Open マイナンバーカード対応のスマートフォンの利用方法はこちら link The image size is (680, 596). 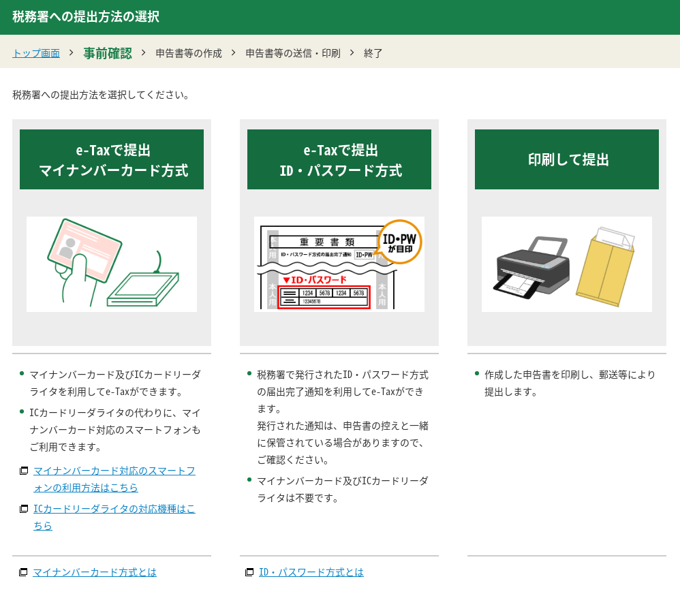tap(114, 479)
